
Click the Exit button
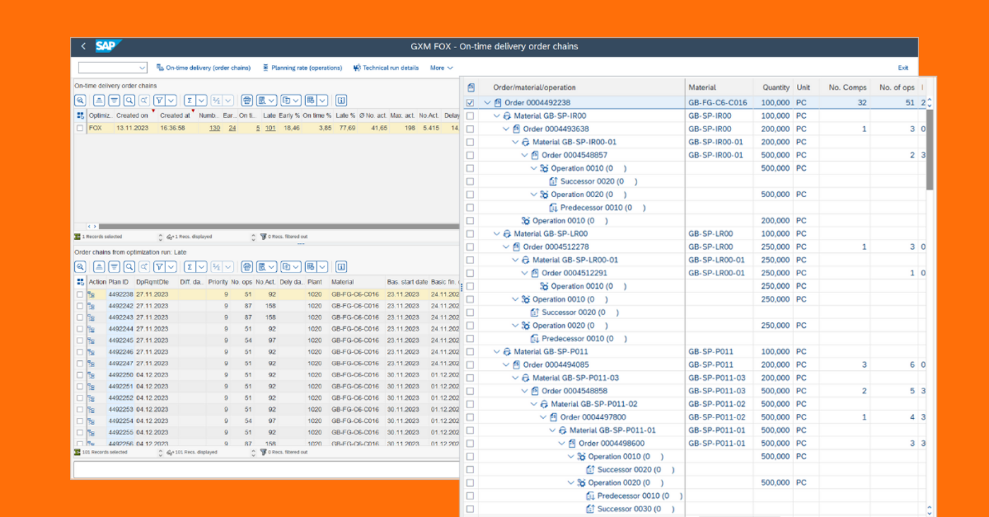[903, 68]
